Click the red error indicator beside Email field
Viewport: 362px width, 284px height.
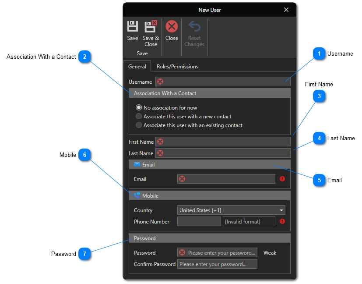point(282,179)
